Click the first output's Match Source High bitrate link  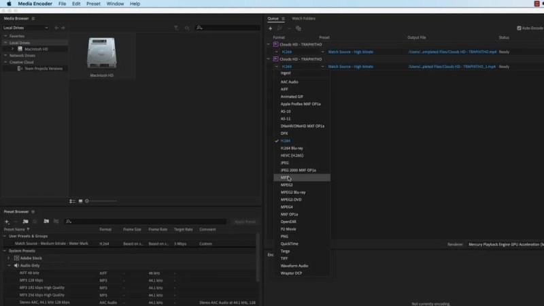pos(351,52)
